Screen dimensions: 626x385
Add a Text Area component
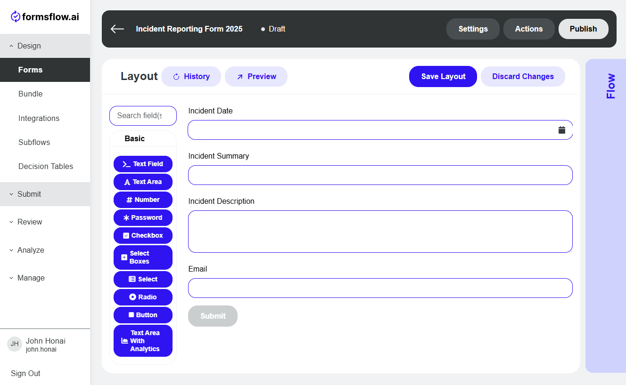[143, 182]
